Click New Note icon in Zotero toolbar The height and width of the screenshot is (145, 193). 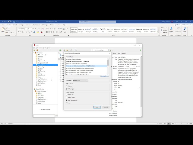[67, 50]
